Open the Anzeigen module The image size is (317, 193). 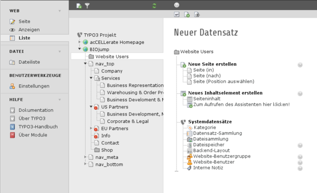pyautogui.click(x=29, y=30)
